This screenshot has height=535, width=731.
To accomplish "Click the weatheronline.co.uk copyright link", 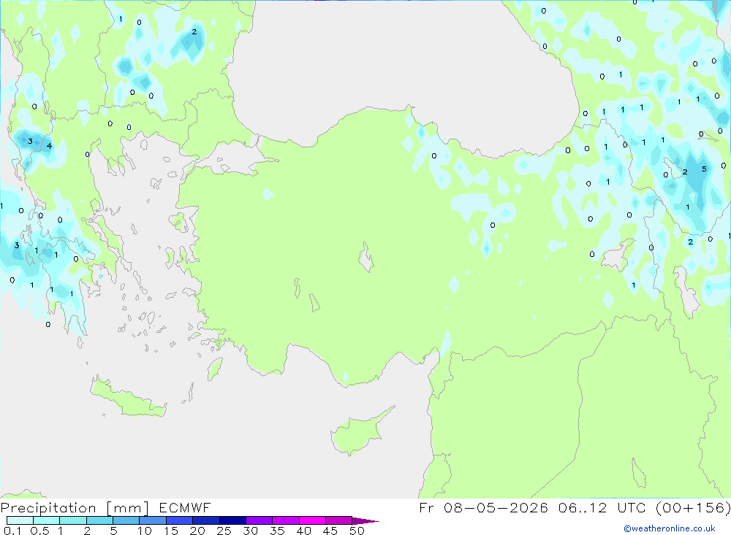I will pos(669,528).
